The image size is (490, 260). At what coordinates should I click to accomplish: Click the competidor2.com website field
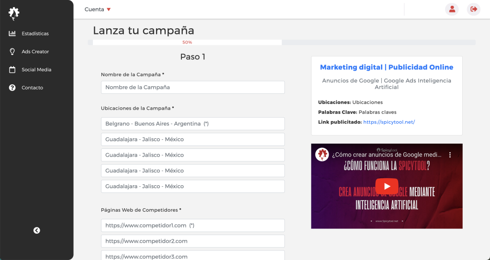193,241
